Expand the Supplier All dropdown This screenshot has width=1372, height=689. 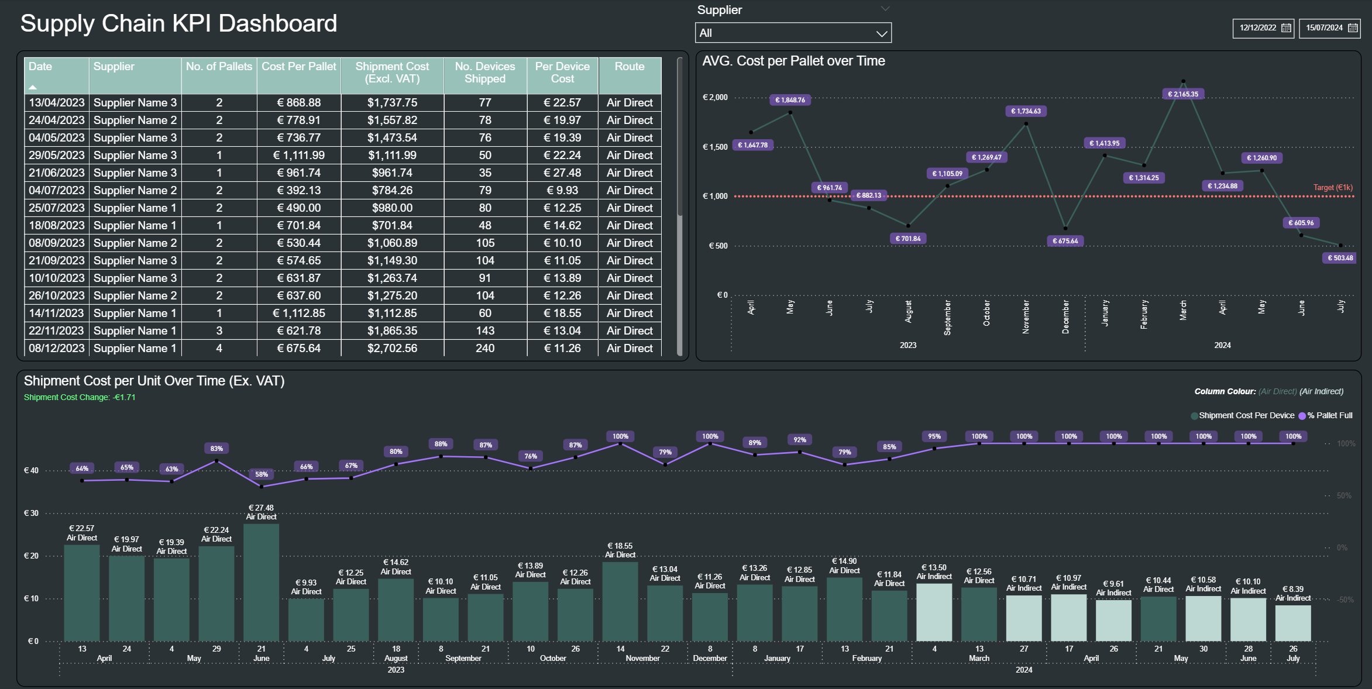click(881, 33)
